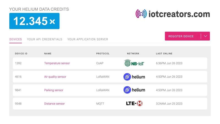Viewport: 220px width, 124px height.
Task: Sort by the Device ID column header
Action: coord(21,53)
